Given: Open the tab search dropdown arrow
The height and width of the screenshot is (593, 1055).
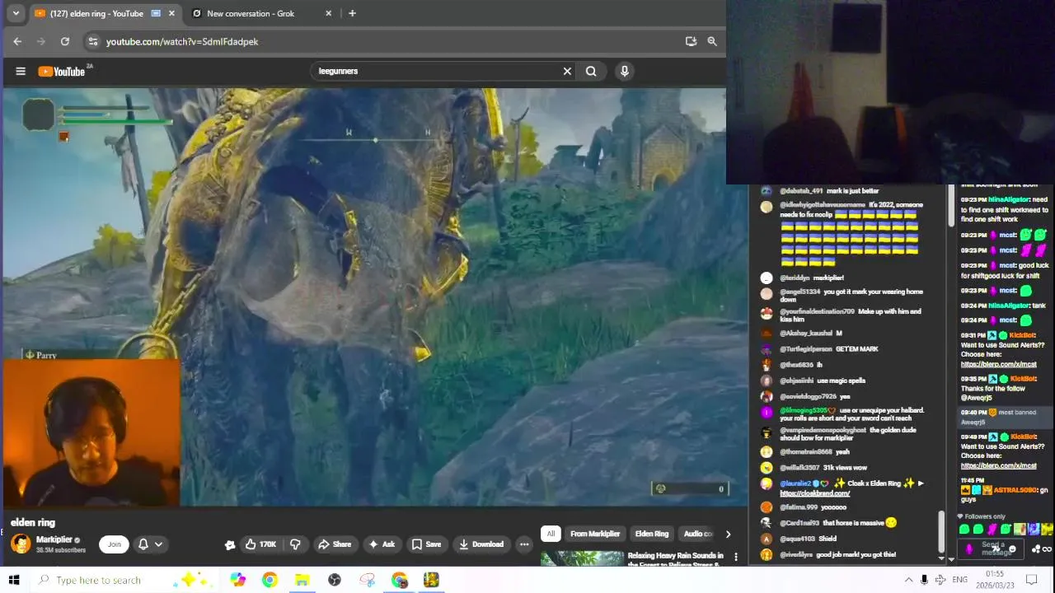Looking at the screenshot, I should tap(15, 13).
